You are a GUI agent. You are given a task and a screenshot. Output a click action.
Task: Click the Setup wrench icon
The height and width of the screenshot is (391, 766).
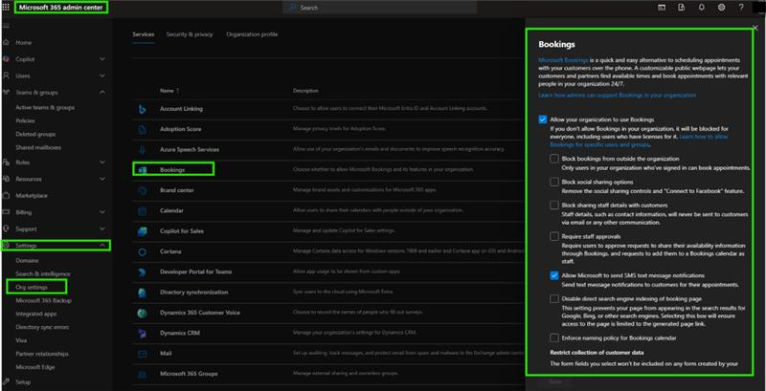coord(6,382)
